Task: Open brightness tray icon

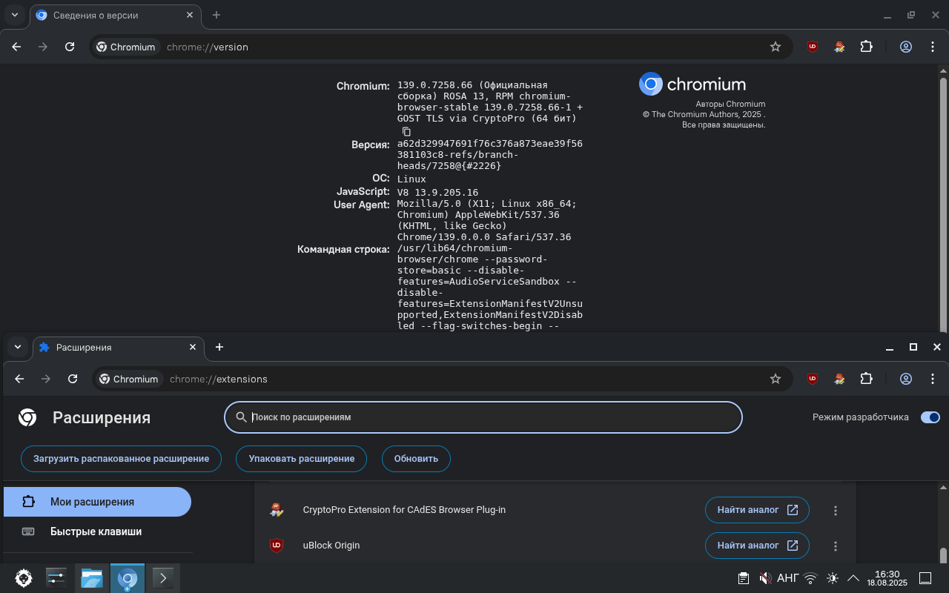Action: (832, 578)
